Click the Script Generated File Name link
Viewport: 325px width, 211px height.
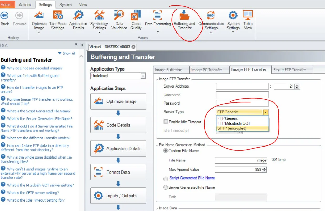click(x=192, y=178)
